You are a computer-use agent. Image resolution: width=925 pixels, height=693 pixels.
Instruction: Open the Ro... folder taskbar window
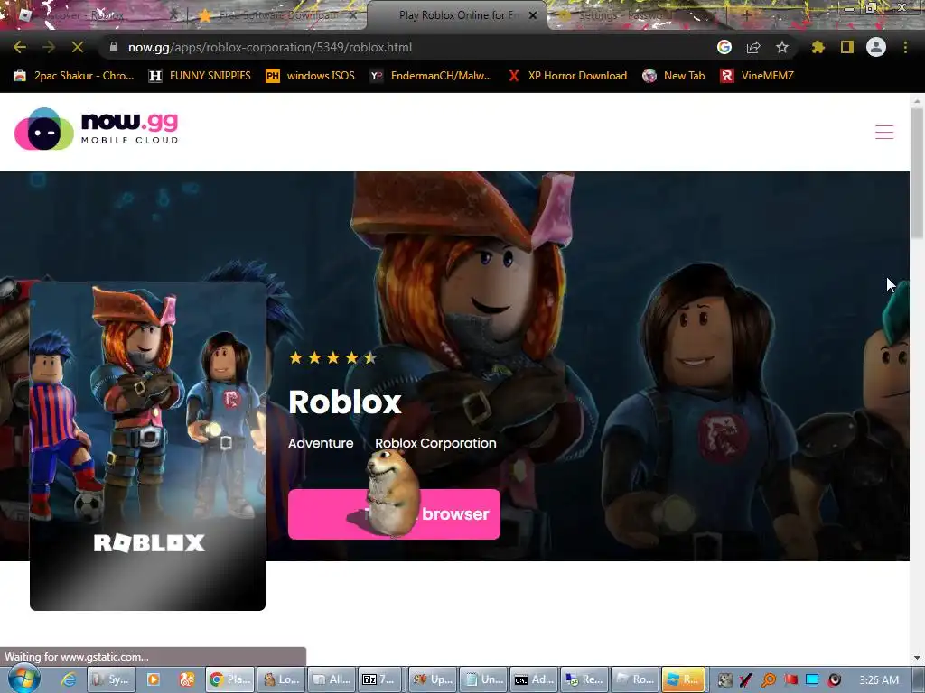635,679
